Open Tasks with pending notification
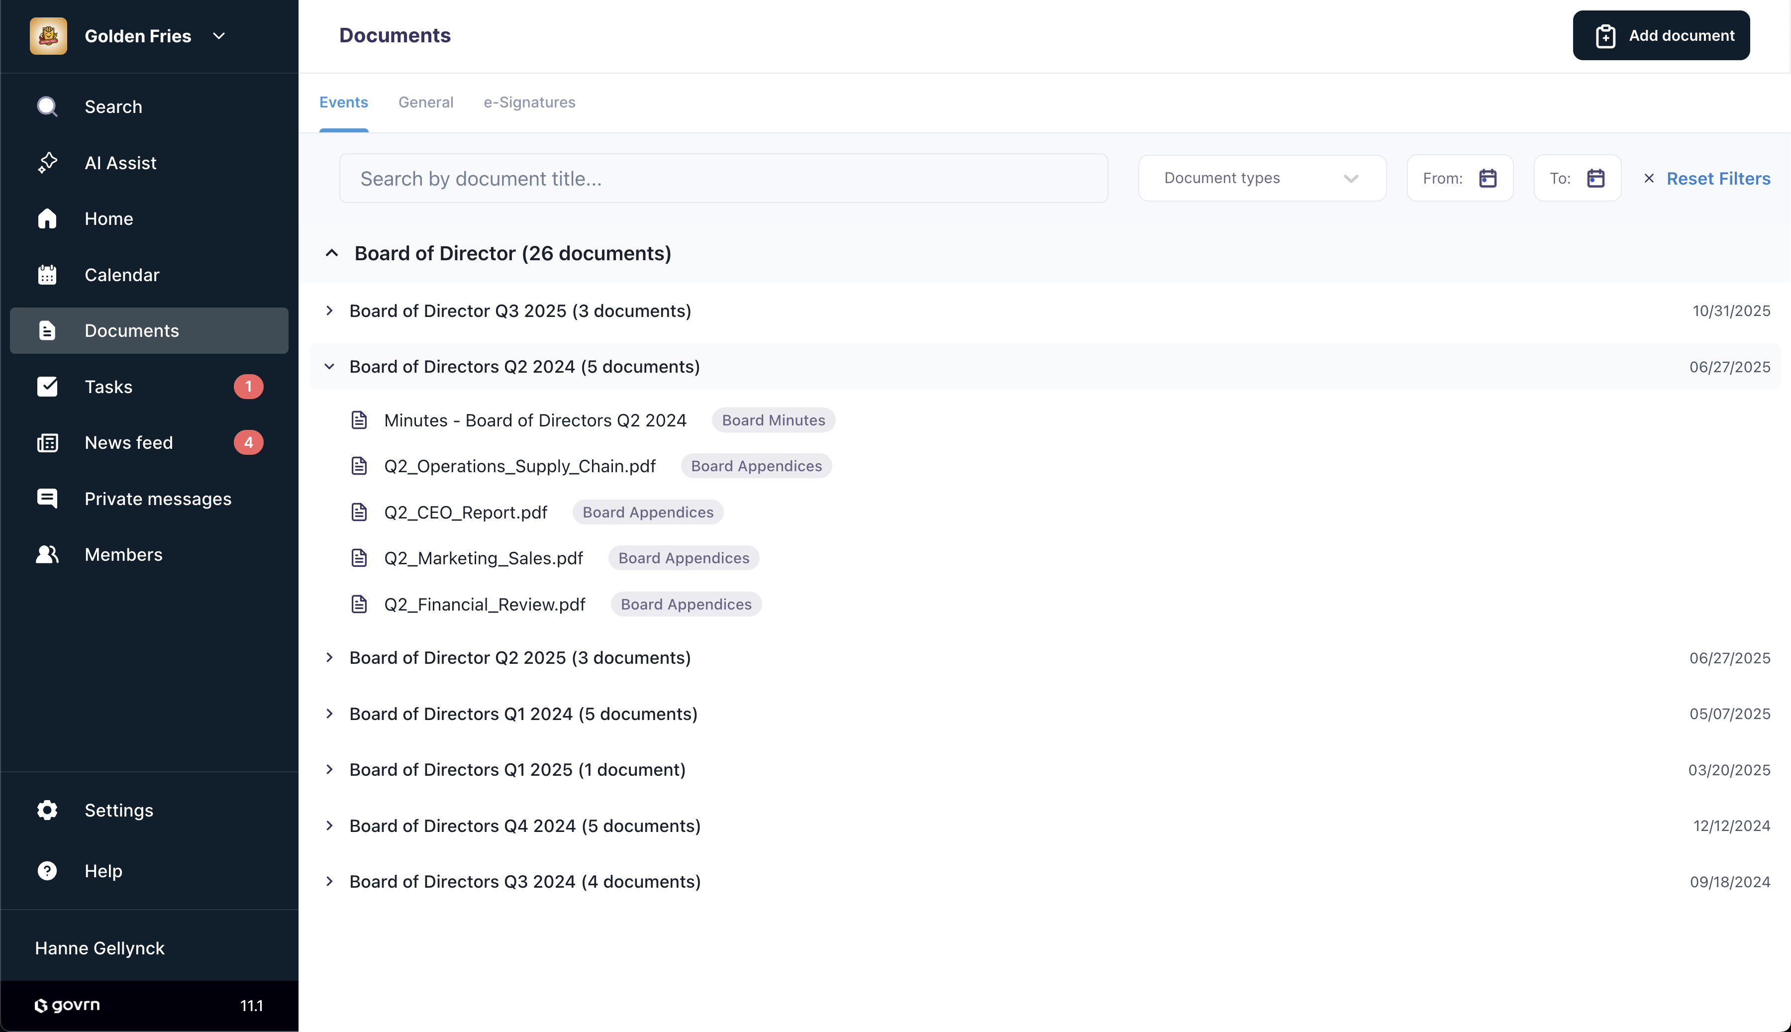This screenshot has height=1032, width=1791. pyautogui.click(x=108, y=386)
